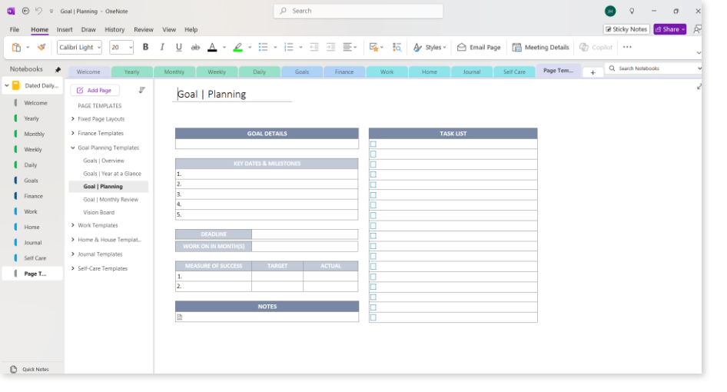Select the Monthly section in sidebar
Screen dimensions: 727x392
(34, 134)
